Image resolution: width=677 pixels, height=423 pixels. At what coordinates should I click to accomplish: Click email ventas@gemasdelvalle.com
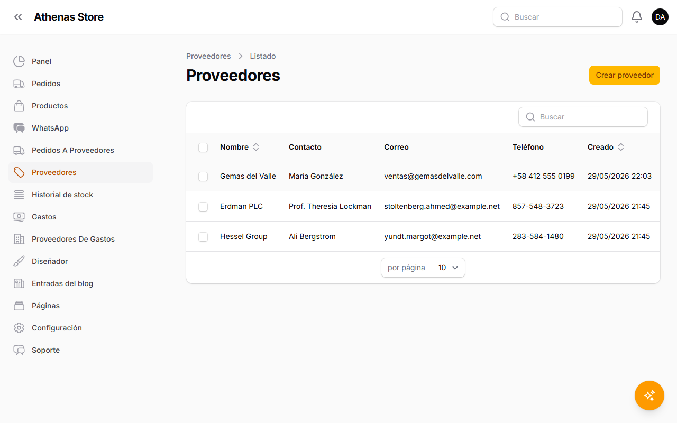[x=433, y=176]
